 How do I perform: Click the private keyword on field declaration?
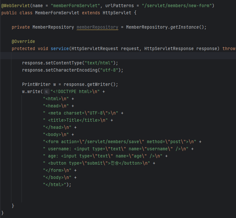pyautogui.click(x=21, y=27)
